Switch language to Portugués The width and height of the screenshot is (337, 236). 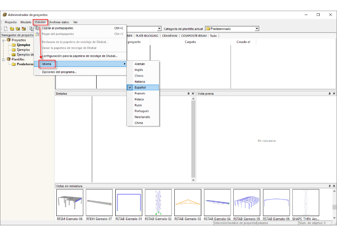point(143,111)
